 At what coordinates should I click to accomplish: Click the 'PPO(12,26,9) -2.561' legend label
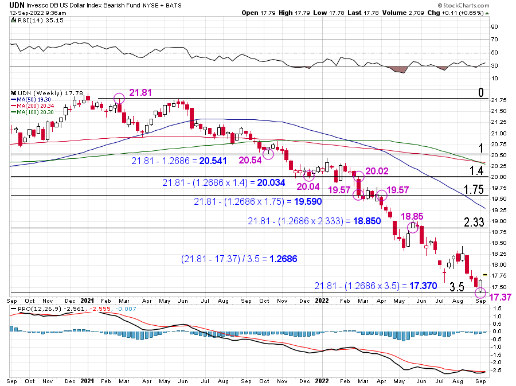pos(51,309)
